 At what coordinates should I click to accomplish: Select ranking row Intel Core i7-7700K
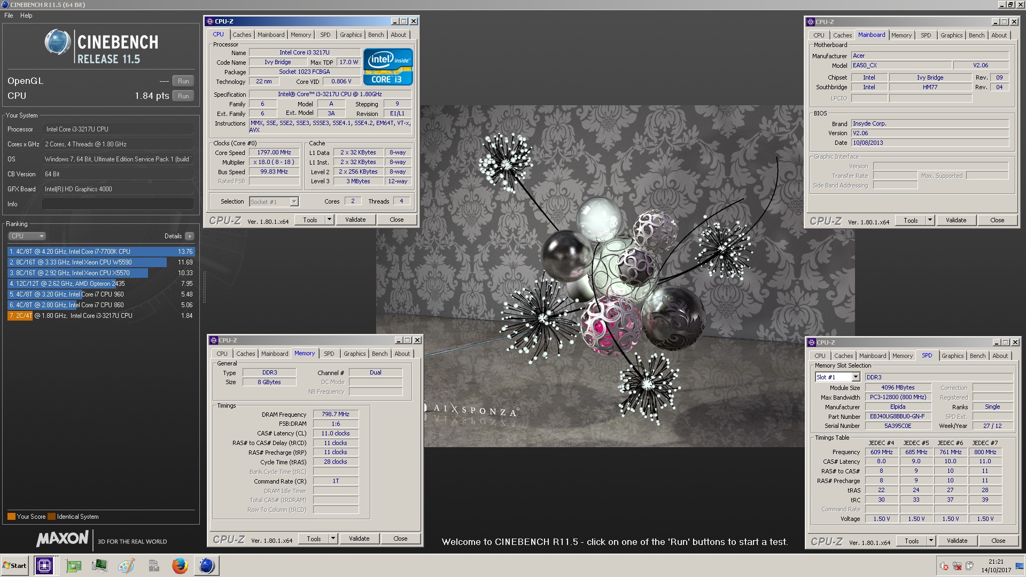click(101, 252)
